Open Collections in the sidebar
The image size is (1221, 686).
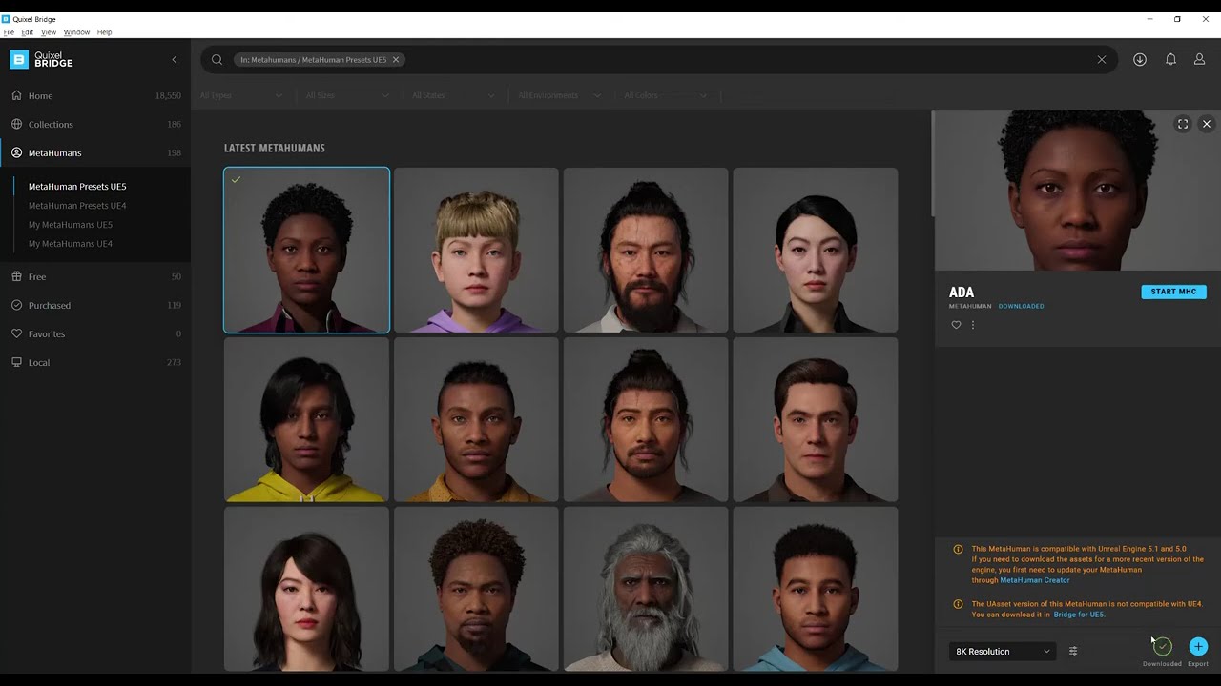click(x=95, y=124)
